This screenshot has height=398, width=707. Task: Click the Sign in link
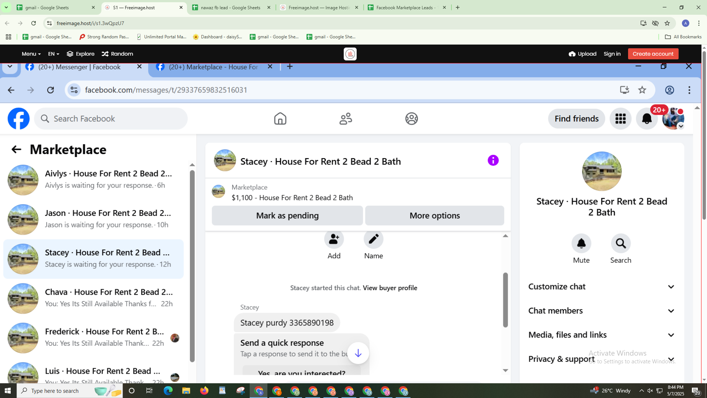point(612,54)
